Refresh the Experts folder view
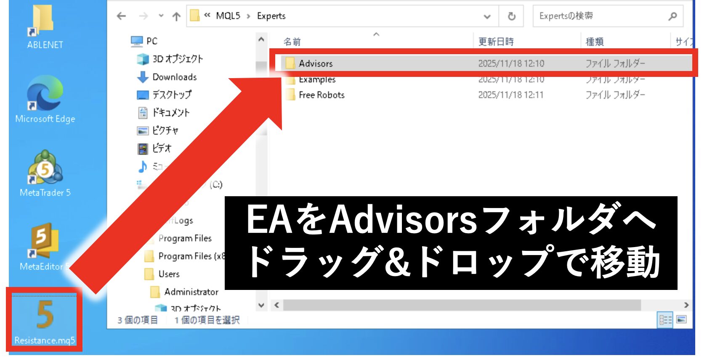707x358 pixels. [511, 16]
